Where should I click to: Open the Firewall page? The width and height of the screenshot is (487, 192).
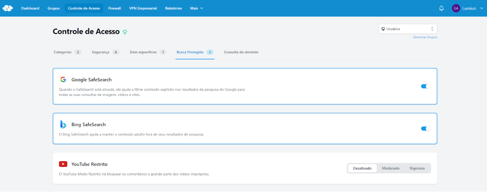pos(114,8)
